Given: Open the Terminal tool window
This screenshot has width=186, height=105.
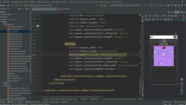Looking at the screenshot, I should click(11, 102).
